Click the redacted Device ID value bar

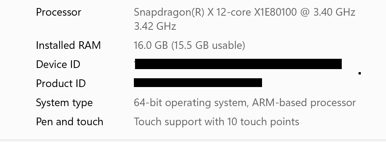coord(238,64)
